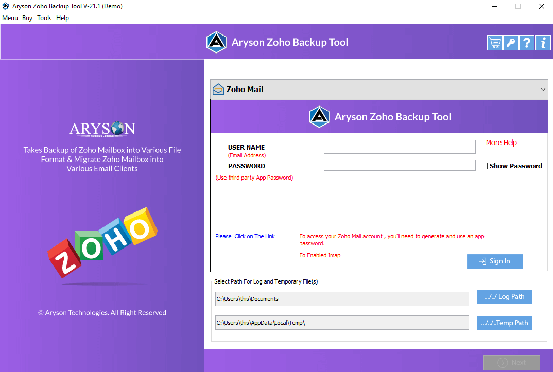Open the To Enabled Imap link
The width and height of the screenshot is (553, 372).
pos(320,255)
